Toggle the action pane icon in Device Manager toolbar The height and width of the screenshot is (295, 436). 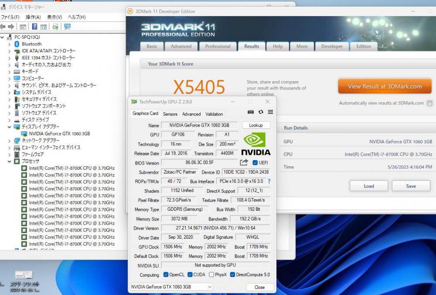(x=44, y=27)
